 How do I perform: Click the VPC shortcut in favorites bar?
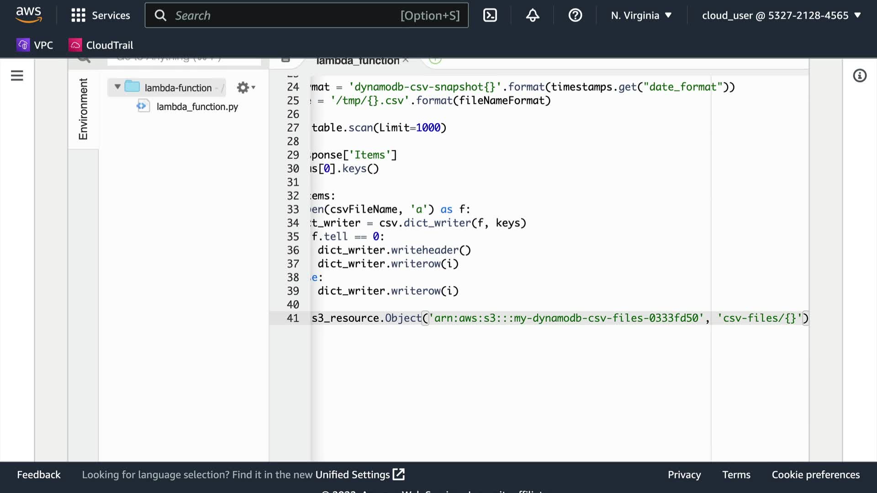coord(35,45)
